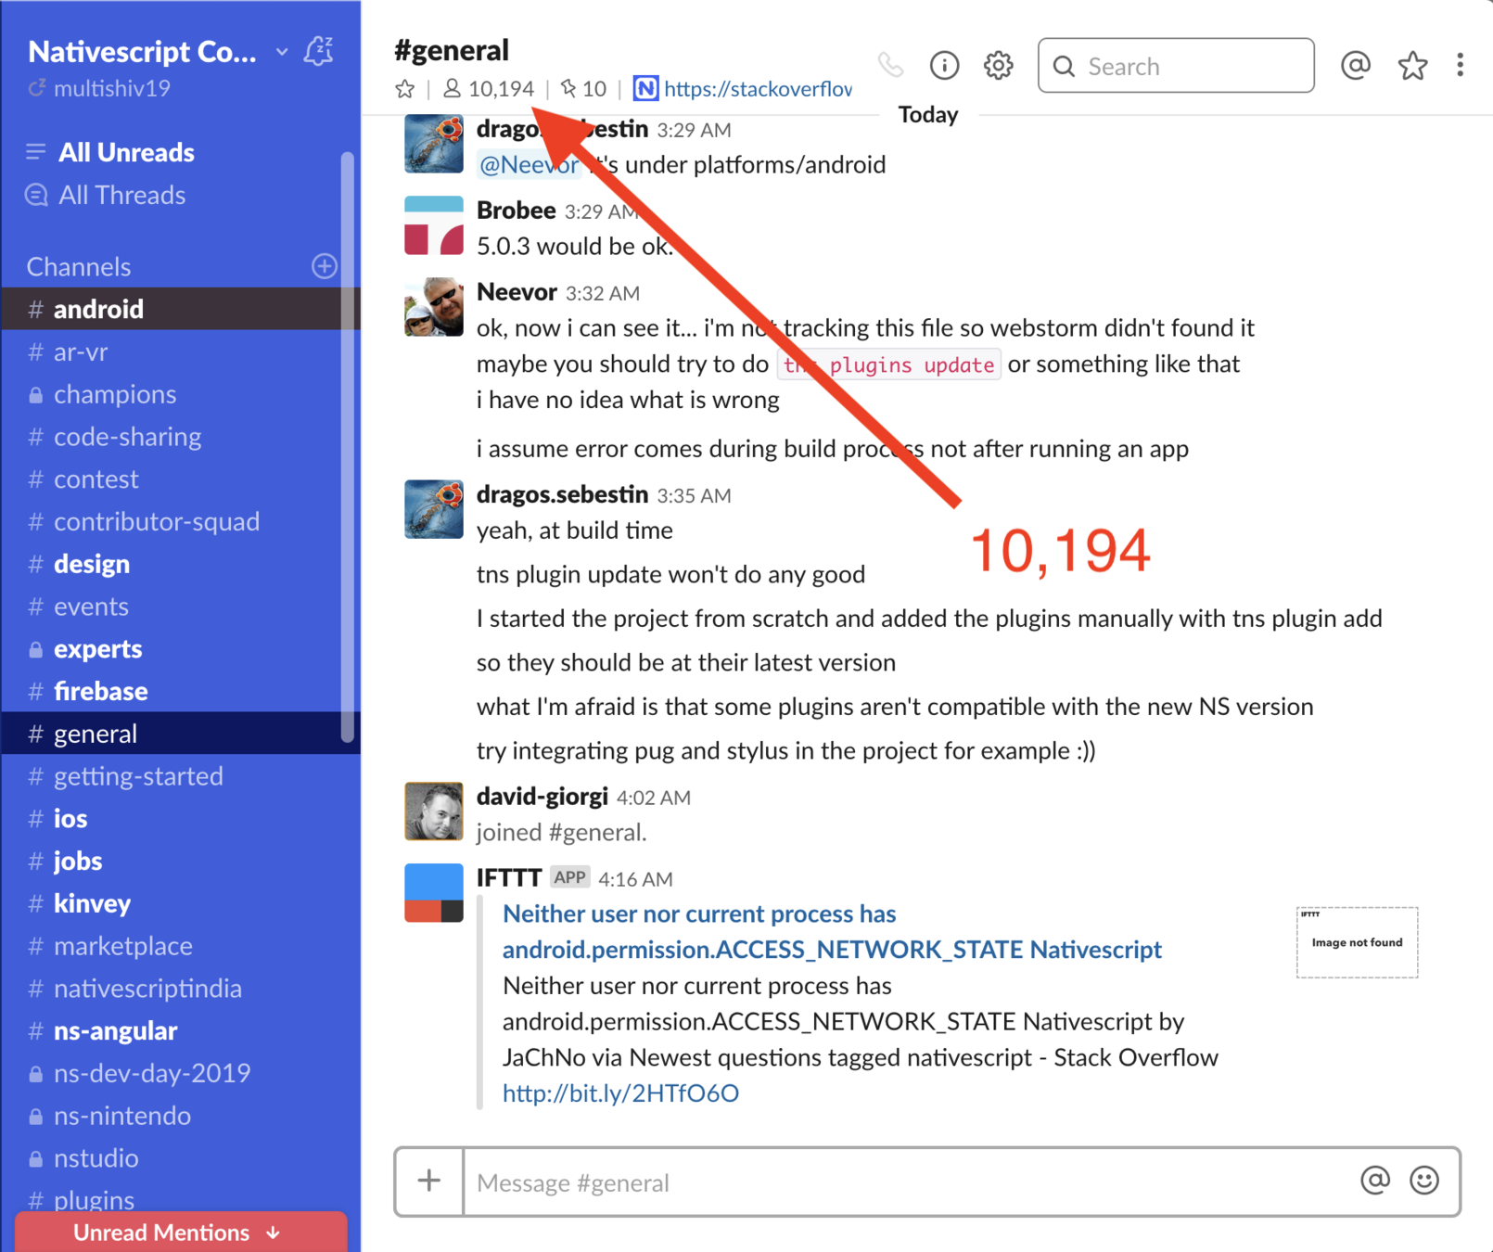Viewport: 1493px width, 1252px height.
Task: Open contributor-squad channel
Action: 179,521
